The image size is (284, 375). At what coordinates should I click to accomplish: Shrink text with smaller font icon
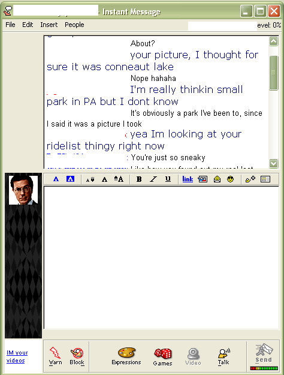(x=90, y=179)
